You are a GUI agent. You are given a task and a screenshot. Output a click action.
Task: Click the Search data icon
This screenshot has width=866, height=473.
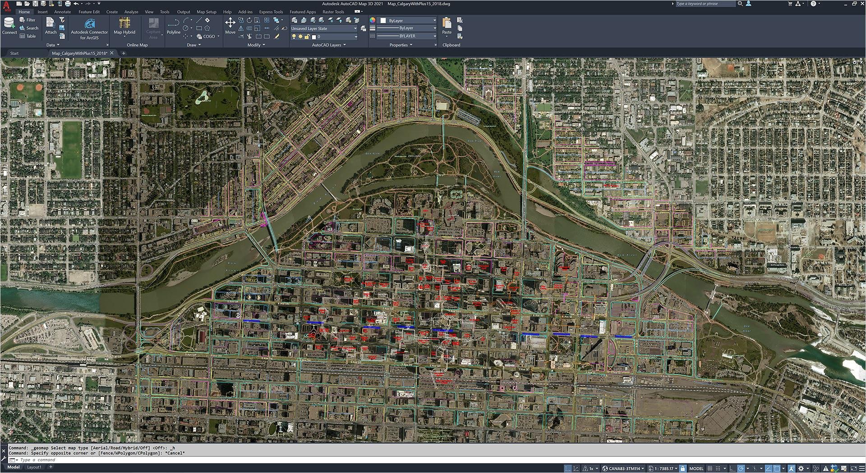point(29,28)
